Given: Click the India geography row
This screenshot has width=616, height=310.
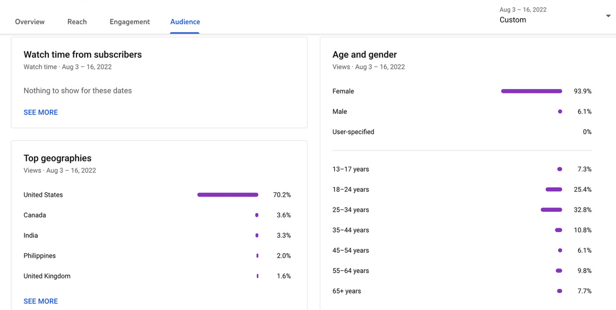Looking at the screenshot, I should (x=31, y=236).
